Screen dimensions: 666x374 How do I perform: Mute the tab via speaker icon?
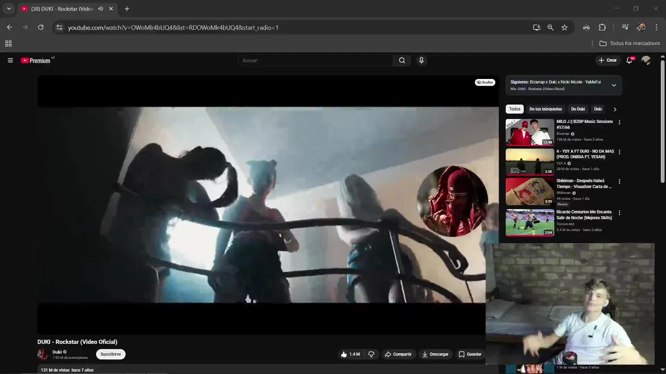point(100,9)
